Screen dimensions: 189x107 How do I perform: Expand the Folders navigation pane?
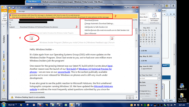4,26
